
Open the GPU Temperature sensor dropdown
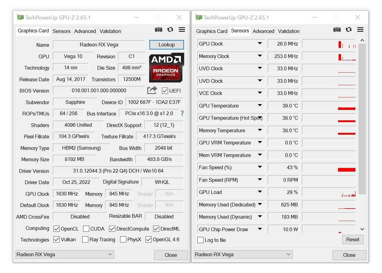click(260, 105)
